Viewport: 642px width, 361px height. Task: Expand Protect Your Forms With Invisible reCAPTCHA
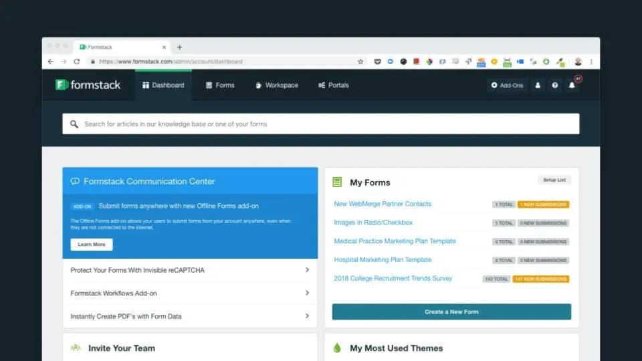(x=190, y=270)
